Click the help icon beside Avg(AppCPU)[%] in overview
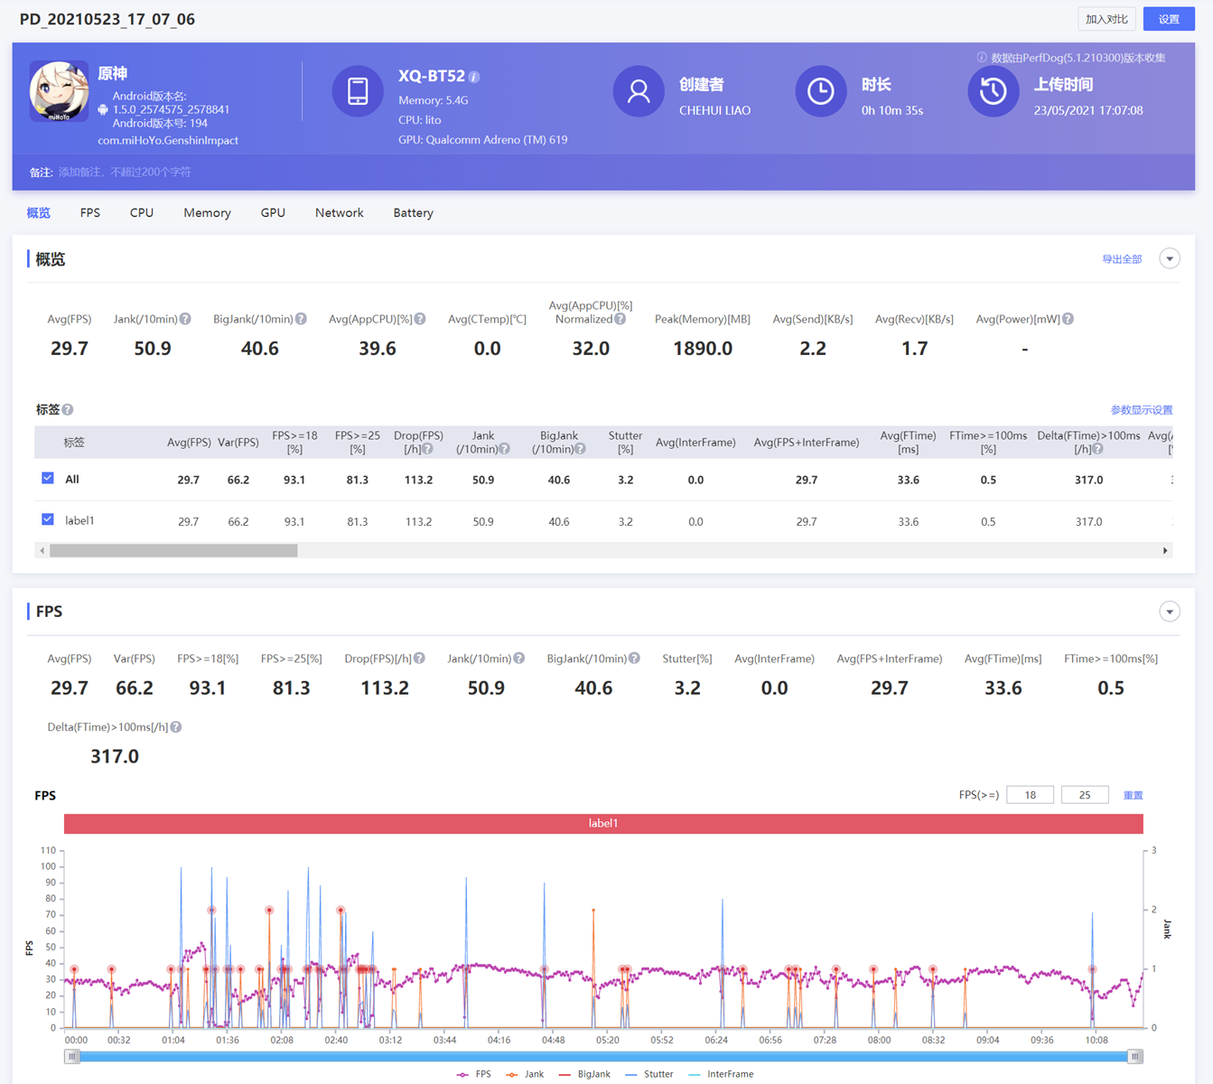 tap(420, 319)
